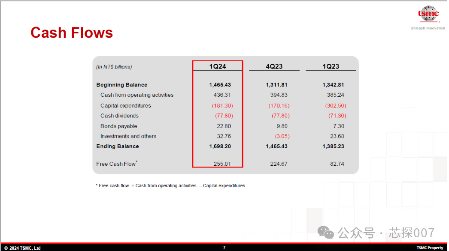Click the 'Beginning Balance' row label
449x251 pixels.
(x=122, y=85)
